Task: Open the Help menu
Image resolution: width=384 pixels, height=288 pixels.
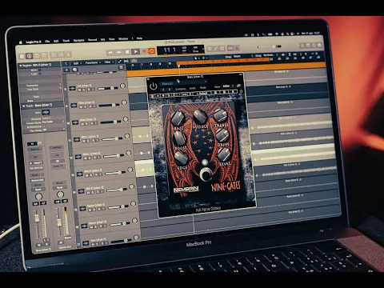Action: (139, 38)
